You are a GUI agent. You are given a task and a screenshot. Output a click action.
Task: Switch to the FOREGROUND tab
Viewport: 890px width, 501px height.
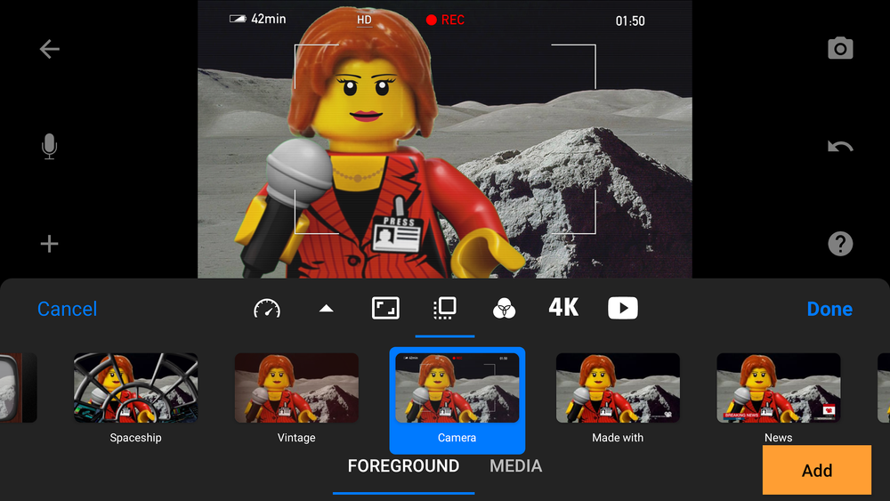click(403, 466)
